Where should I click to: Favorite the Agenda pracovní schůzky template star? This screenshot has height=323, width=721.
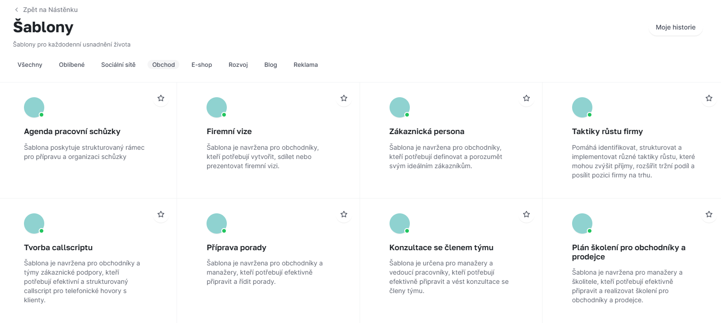tap(161, 98)
